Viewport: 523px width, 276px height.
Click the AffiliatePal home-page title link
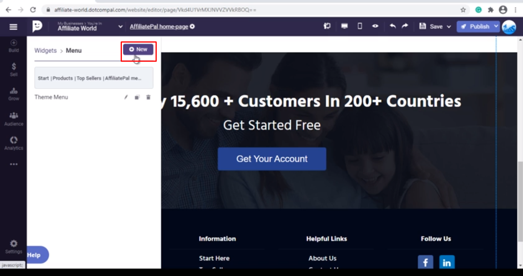(x=159, y=26)
